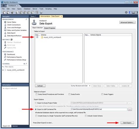Click the Advanced Options button
The image size is (139, 129).
[x=127, y=22]
